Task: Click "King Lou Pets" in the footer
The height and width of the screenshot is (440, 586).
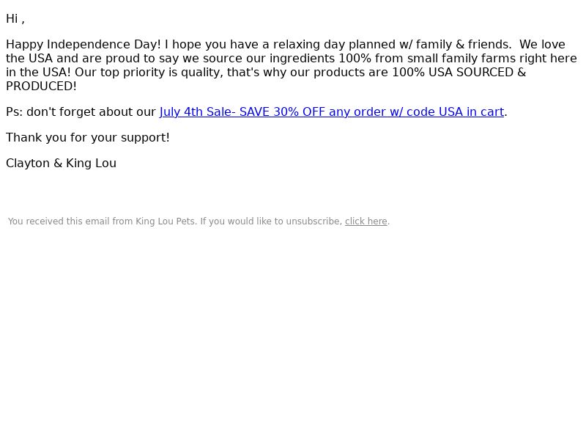Action: click(166, 221)
